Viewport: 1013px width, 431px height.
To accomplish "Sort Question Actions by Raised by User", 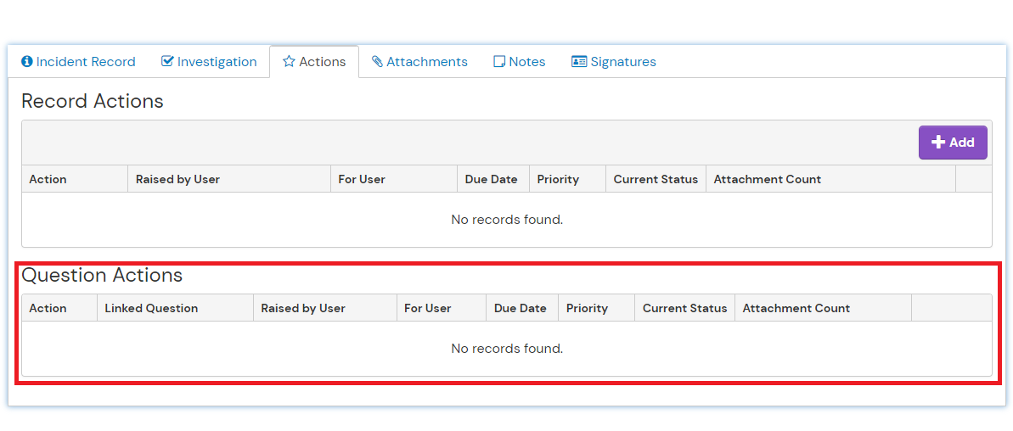I will 303,308.
